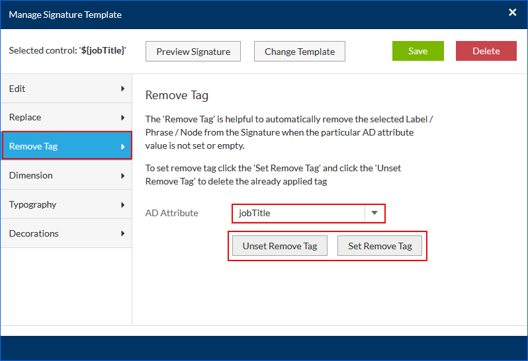528x361 pixels.
Task: Switch to the Decorations section
Action: click(x=60, y=233)
